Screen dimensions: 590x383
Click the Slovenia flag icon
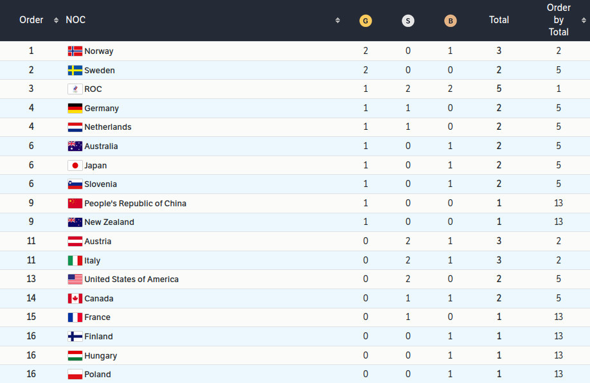[75, 184]
